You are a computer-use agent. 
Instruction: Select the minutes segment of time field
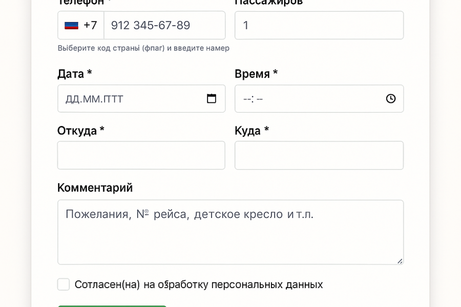pos(260,99)
